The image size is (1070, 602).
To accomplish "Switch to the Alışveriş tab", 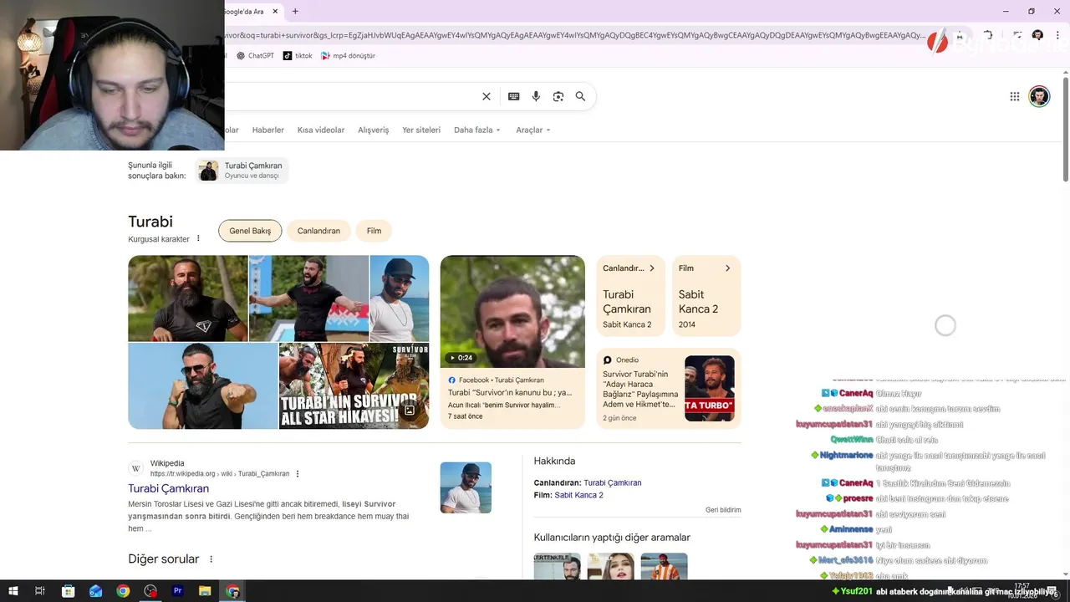I will coord(374,130).
